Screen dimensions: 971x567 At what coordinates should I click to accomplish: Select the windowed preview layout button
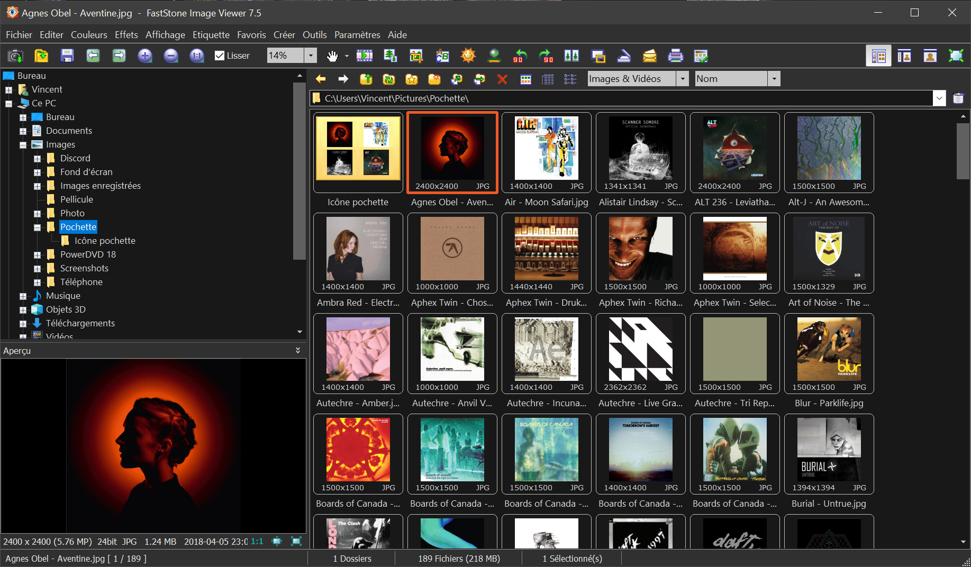point(904,56)
